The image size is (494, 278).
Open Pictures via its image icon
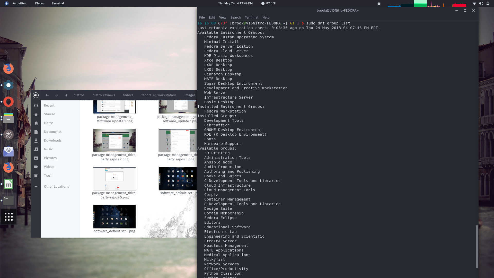click(x=36, y=158)
